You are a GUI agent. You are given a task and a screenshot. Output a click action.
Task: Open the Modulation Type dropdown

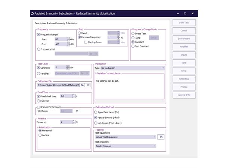tap(129, 68)
